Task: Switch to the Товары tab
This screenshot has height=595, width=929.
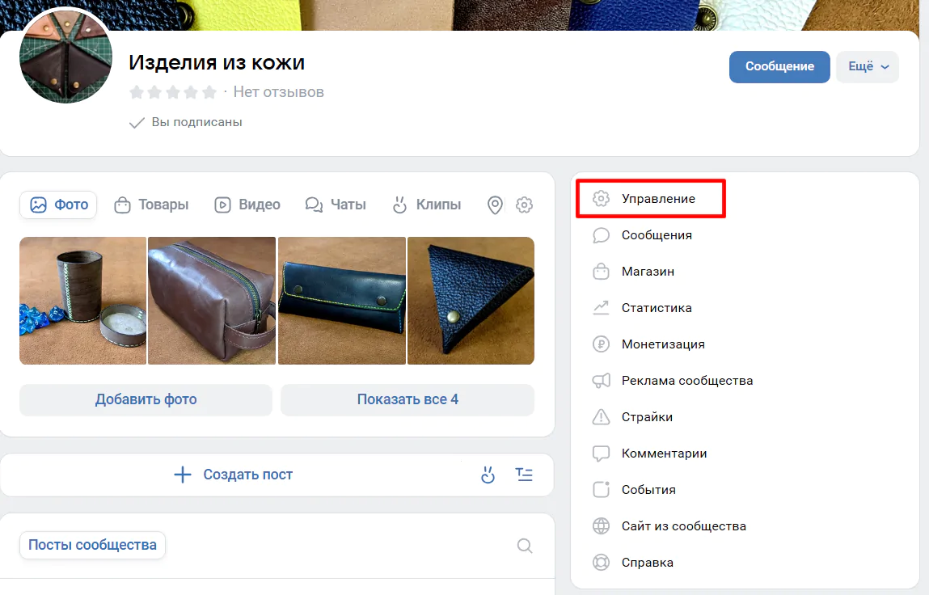Action: pos(151,205)
